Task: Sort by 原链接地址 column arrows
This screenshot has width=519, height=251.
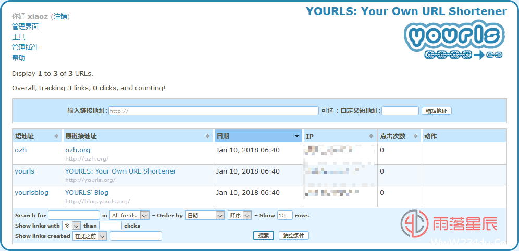Action: pyautogui.click(x=207, y=136)
